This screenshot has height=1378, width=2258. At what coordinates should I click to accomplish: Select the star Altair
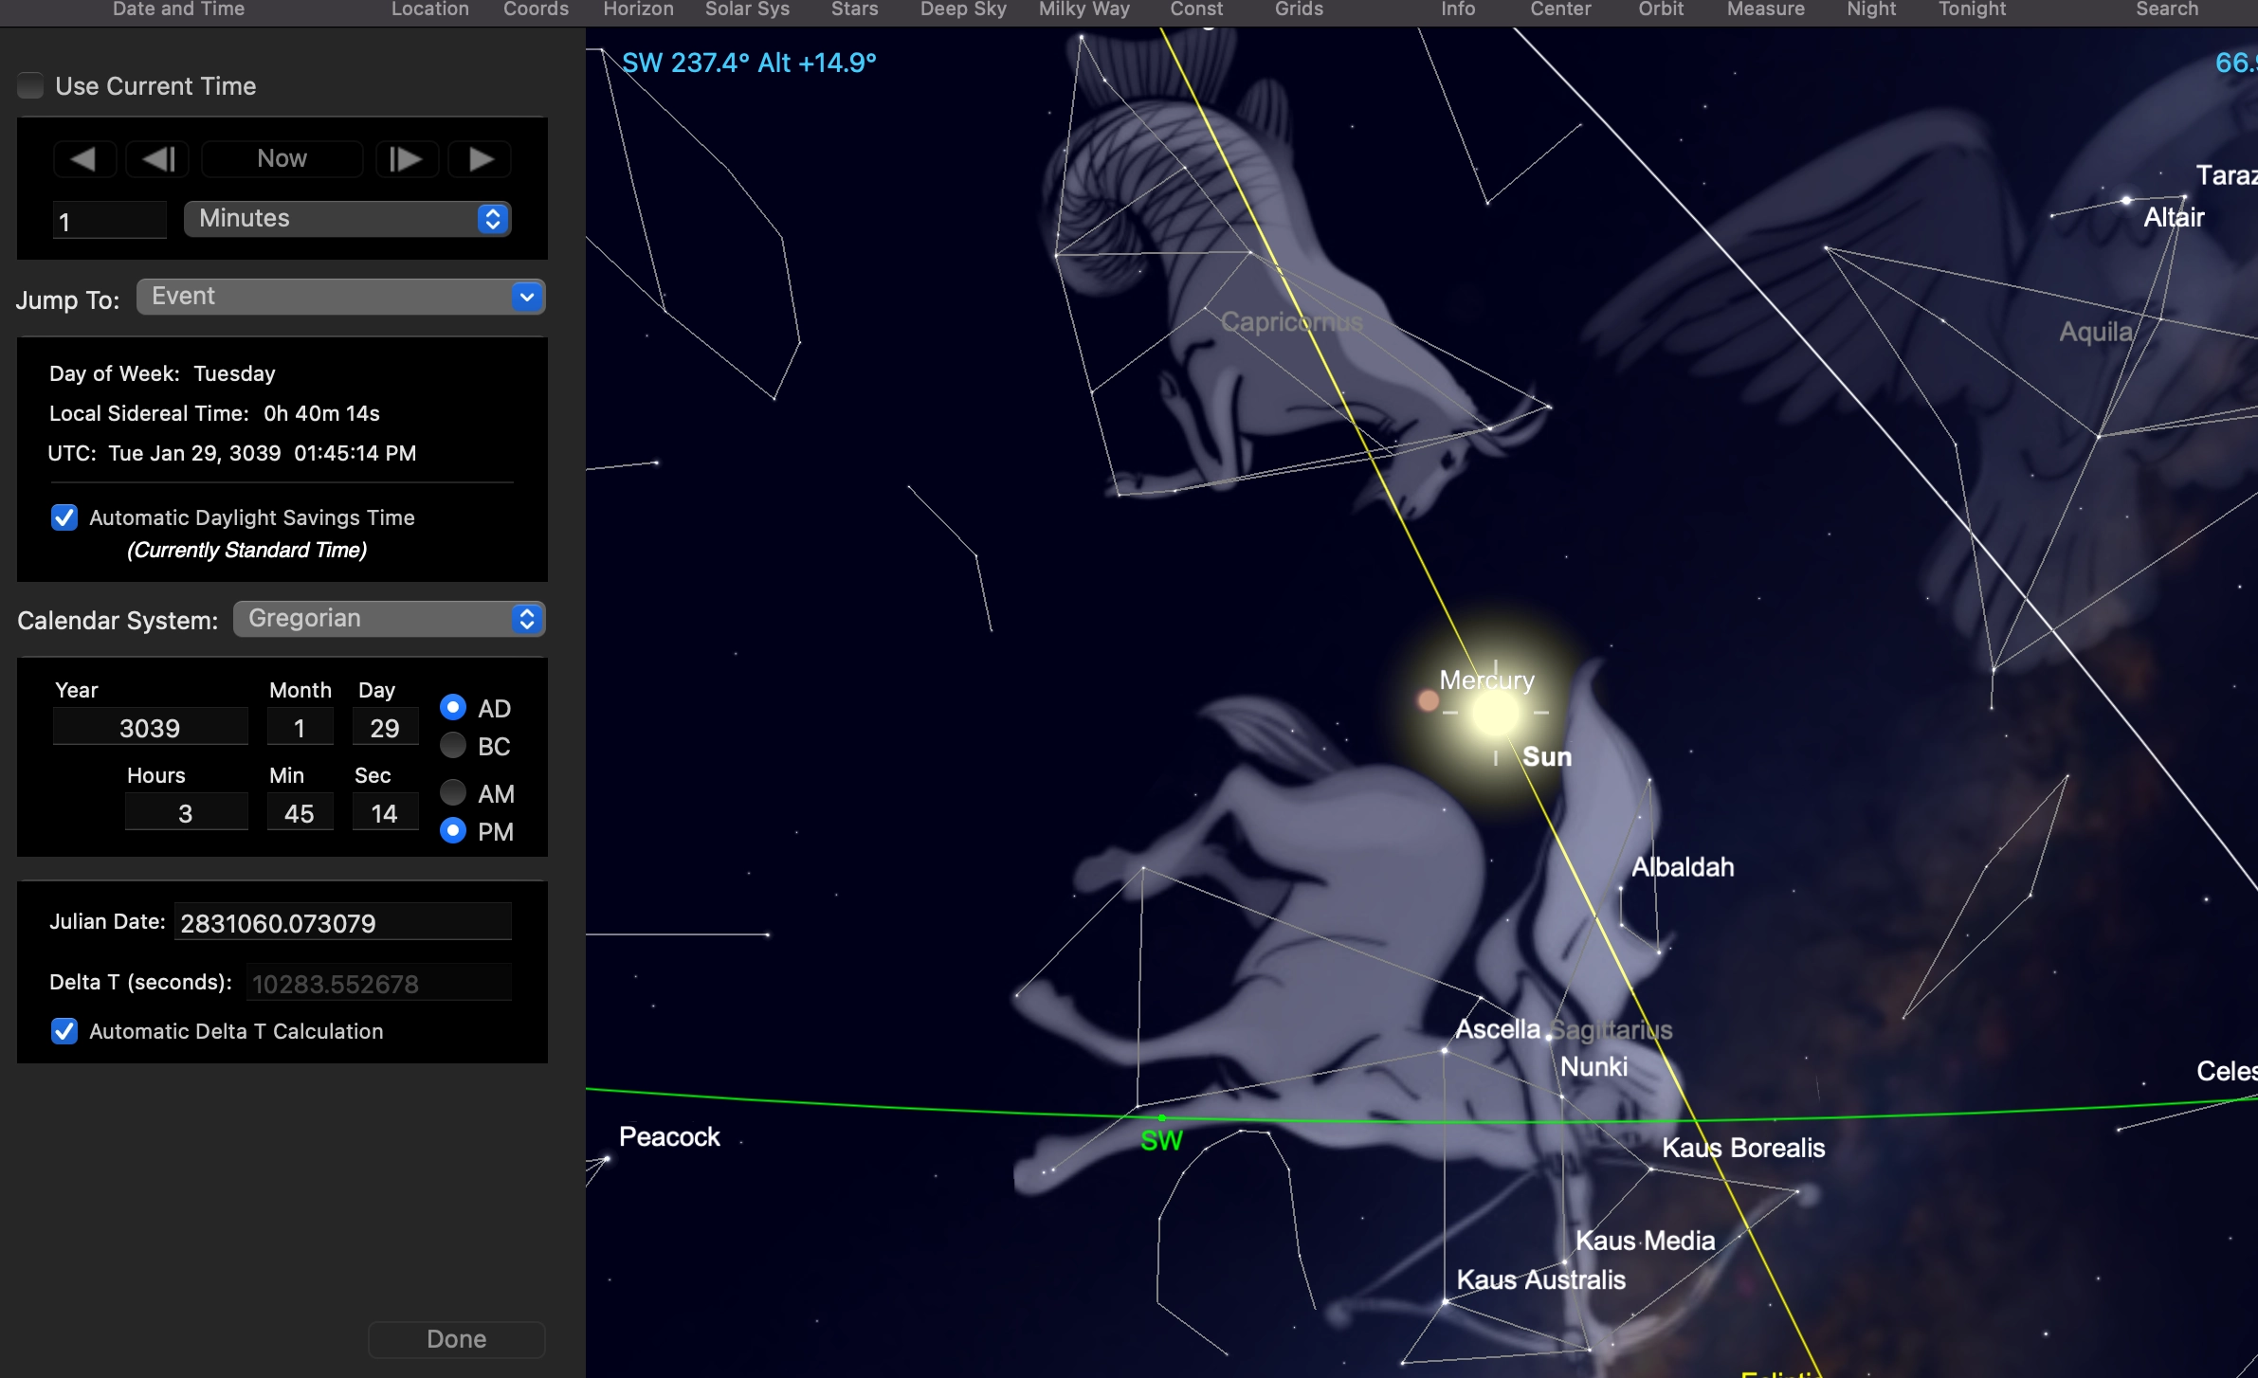click(2126, 201)
